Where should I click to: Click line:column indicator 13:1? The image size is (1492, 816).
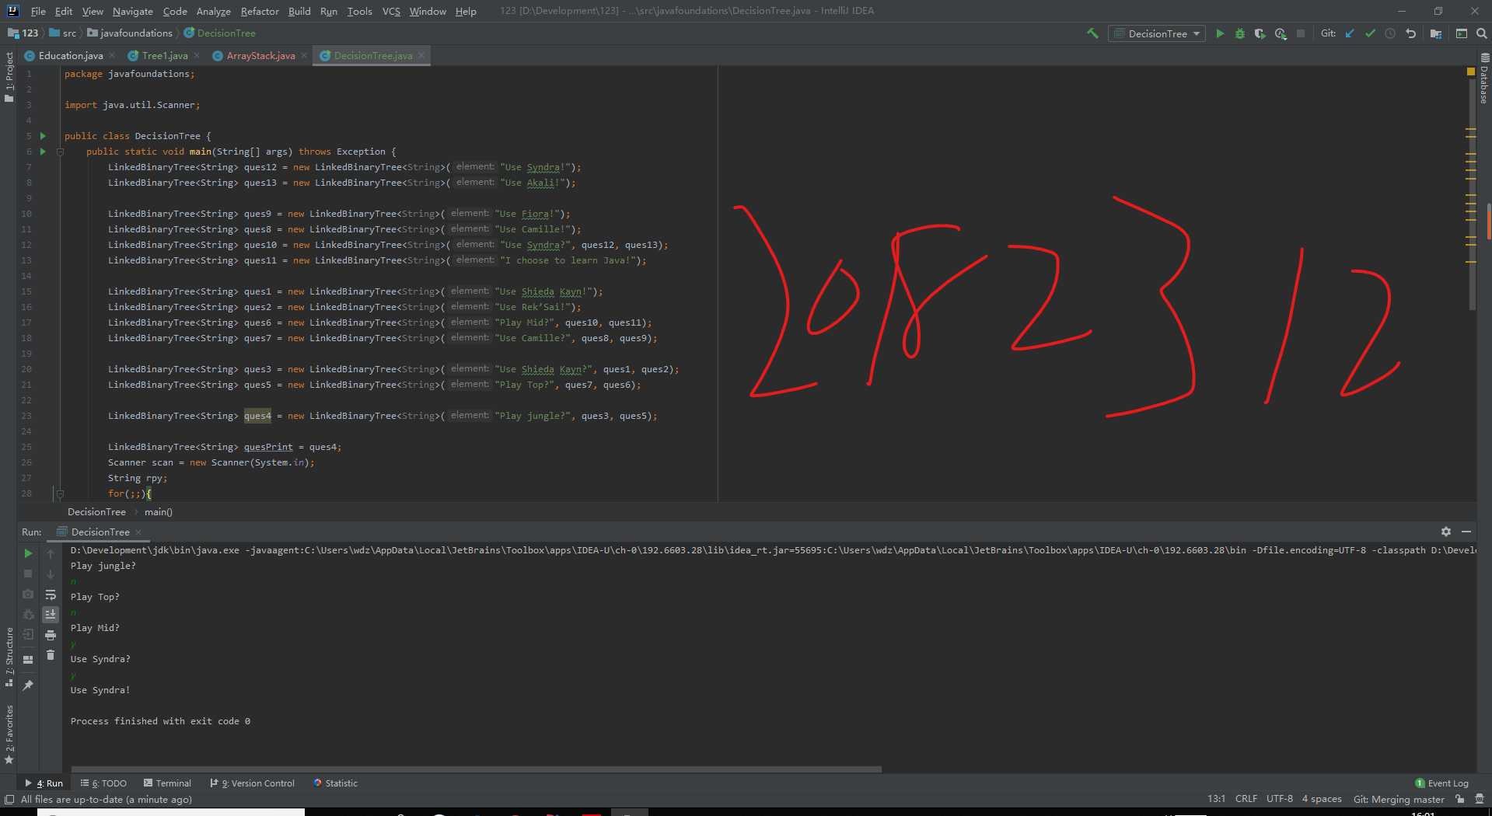[x=1216, y=799]
